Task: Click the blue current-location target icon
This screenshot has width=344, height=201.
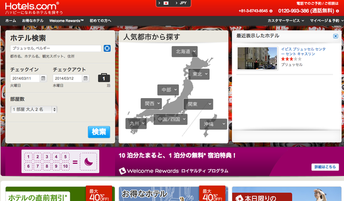Action: [x=107, y=48]
